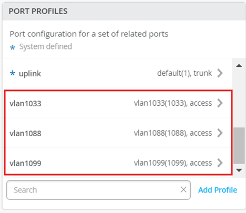The height and width of the screenshot is (213, 246).
Task: Click the PORT PROFILES header
Action: point(38,11)
